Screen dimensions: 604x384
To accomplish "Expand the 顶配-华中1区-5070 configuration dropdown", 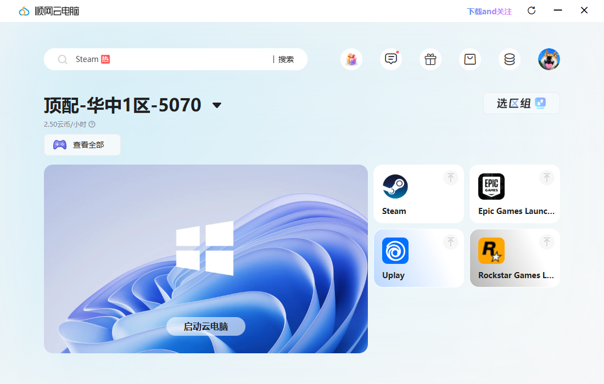I will pyautogui.click(x=217, y=105).
